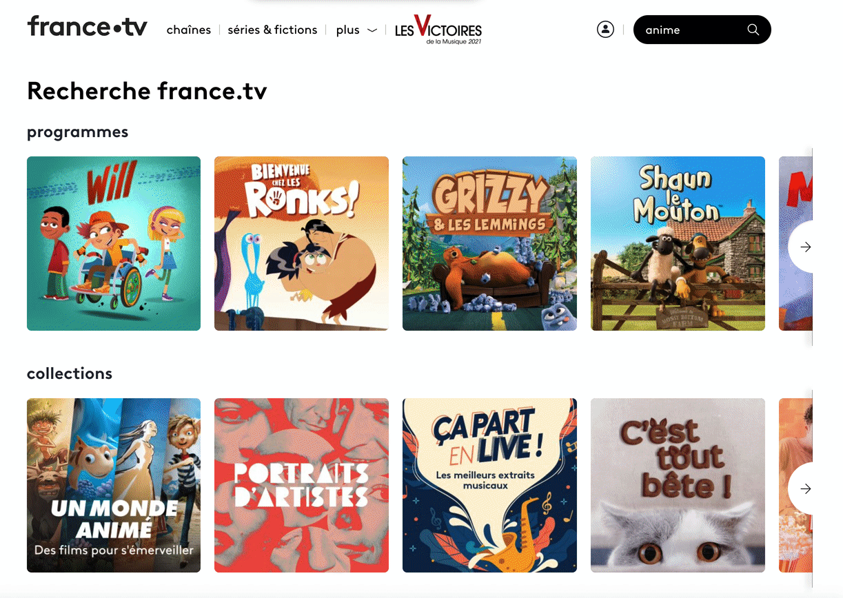Viewport: 843px width, 598px height.
Task: Open the plus menu item
Action: click(x=348, y=30)
